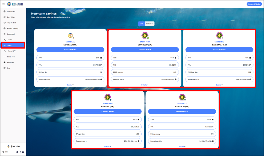
Task: Click the APR calculator icon on the KSC card
Action: click(x=101, y=58)
